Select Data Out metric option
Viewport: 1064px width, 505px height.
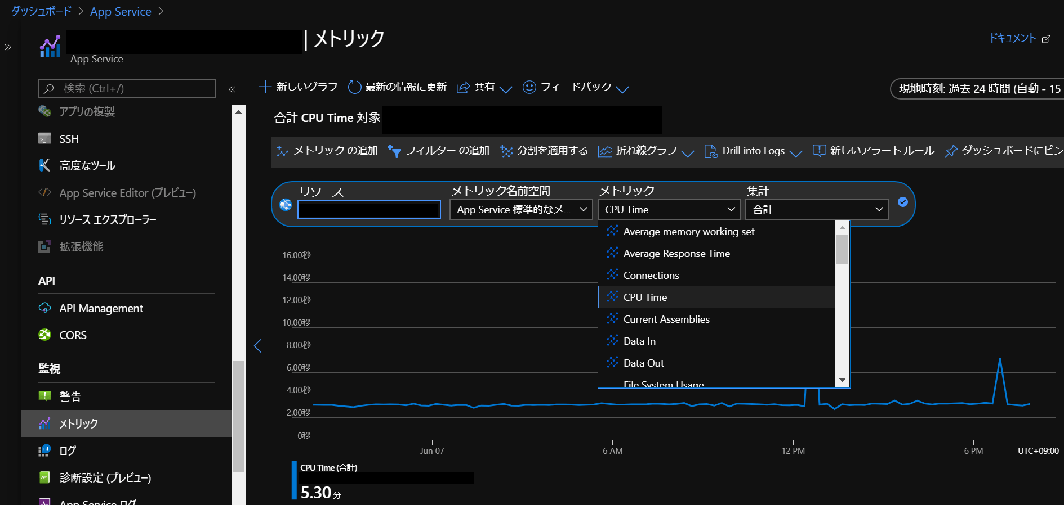(x=716, y=363)
